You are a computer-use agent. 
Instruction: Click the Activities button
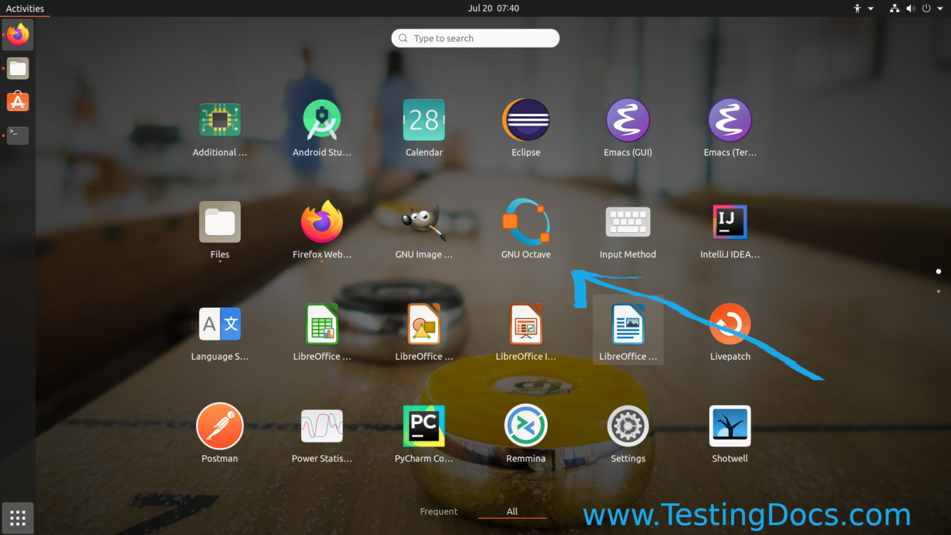click(25, 8)
